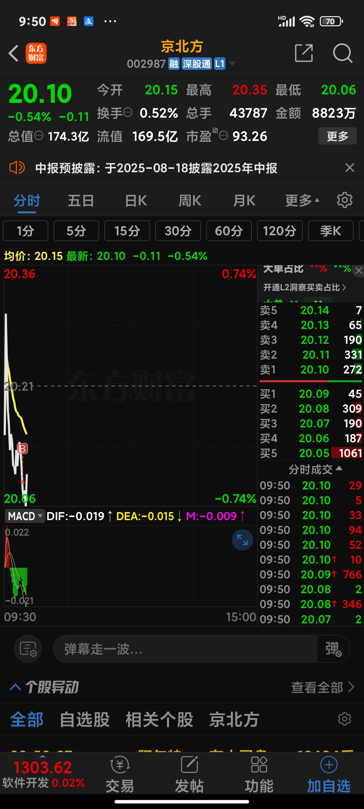Tap the 20.08 trade with volume 346
Viewport: 364px width, 809px height.
(x=311, y=604)
